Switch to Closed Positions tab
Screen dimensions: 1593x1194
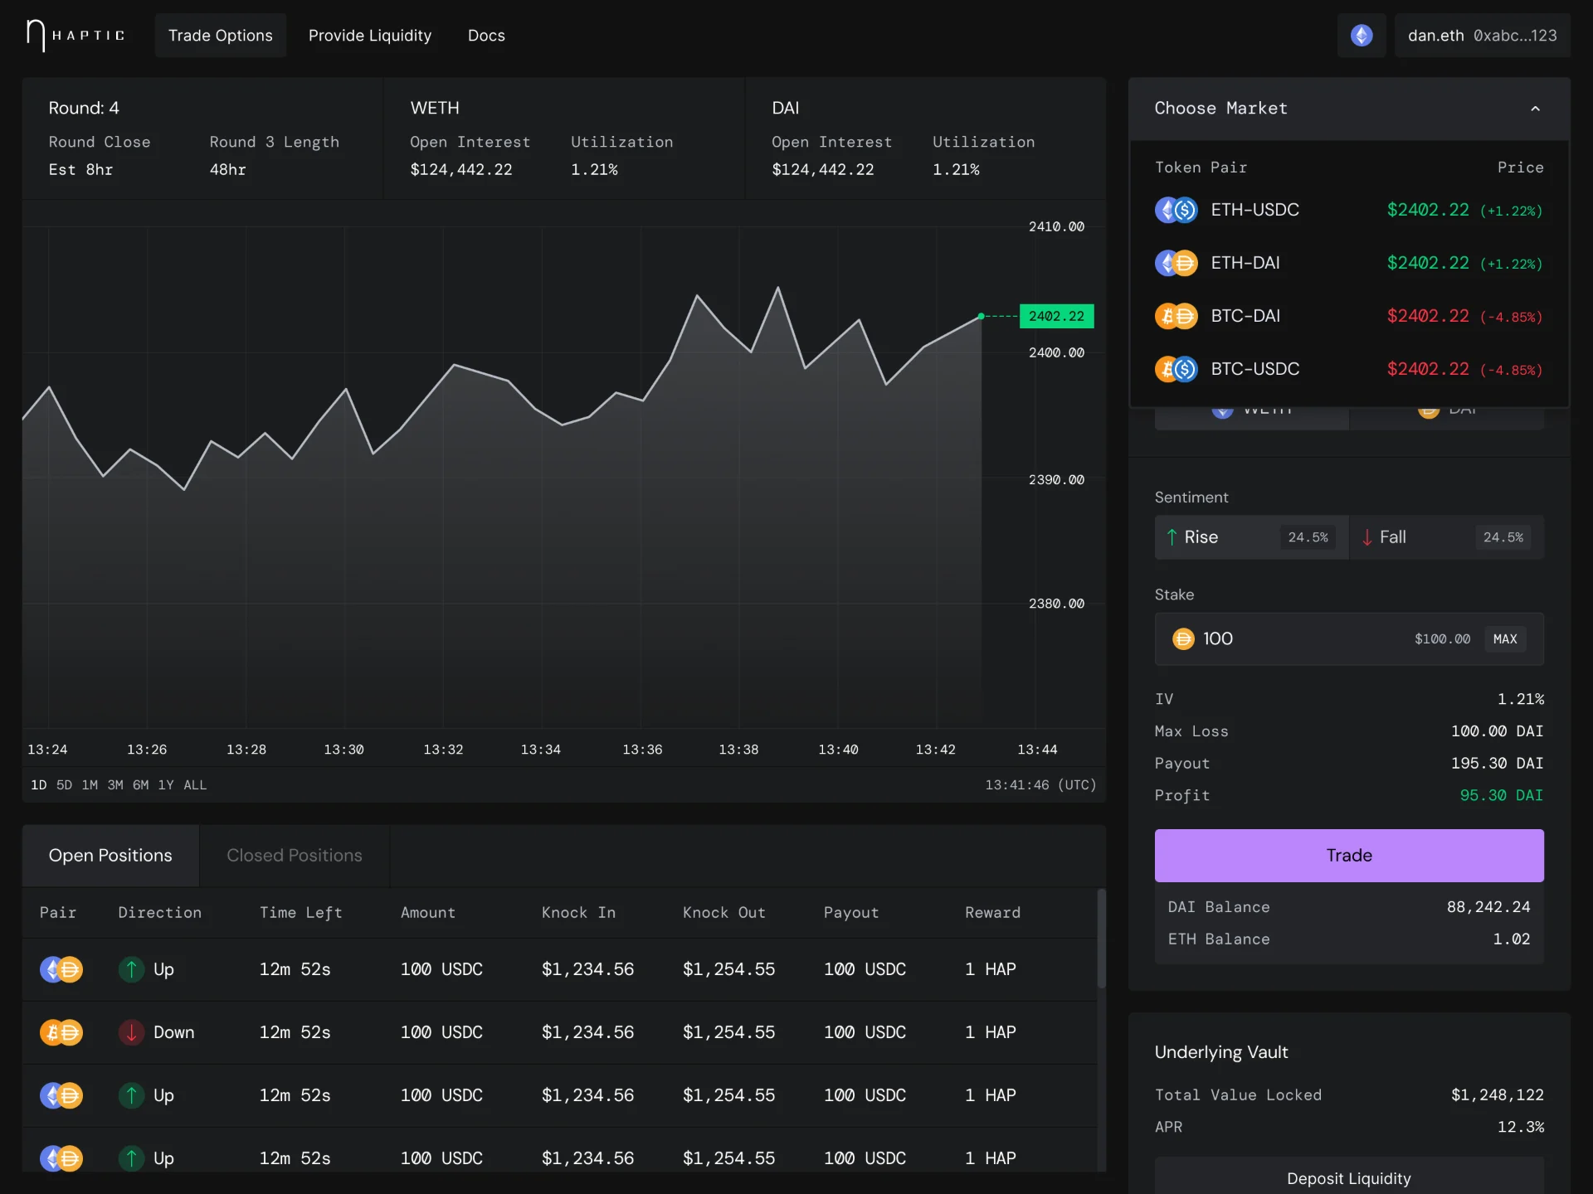click(295, 856)
